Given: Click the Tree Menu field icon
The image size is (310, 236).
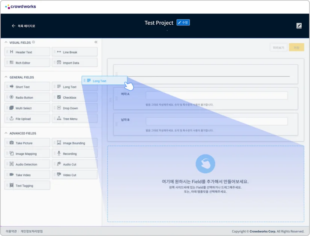Looking at the screenshot, I should 59,118.
